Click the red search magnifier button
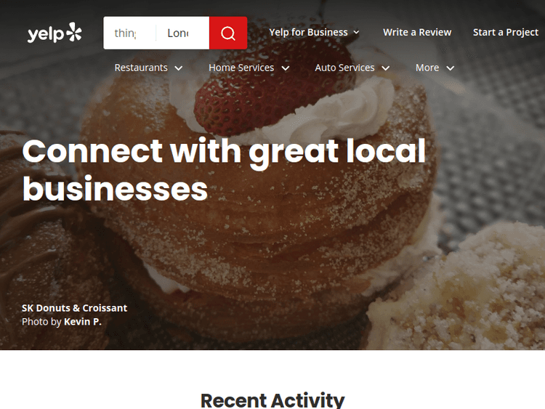 tap(228, 33)
